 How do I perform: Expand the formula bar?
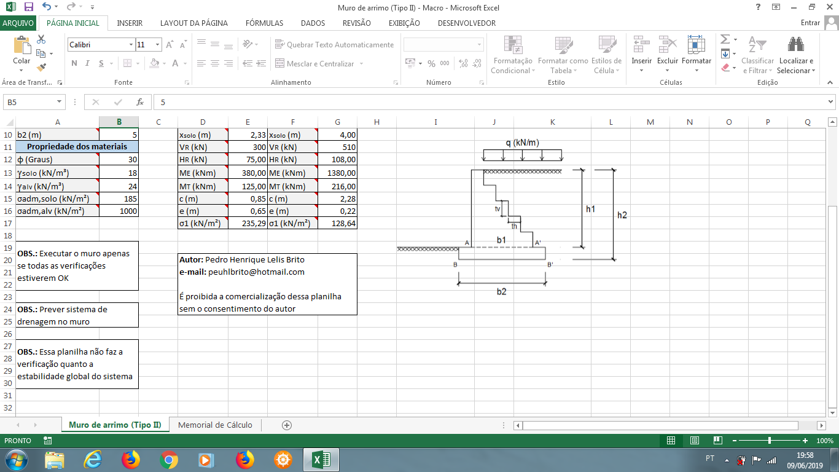coord(831,102)
